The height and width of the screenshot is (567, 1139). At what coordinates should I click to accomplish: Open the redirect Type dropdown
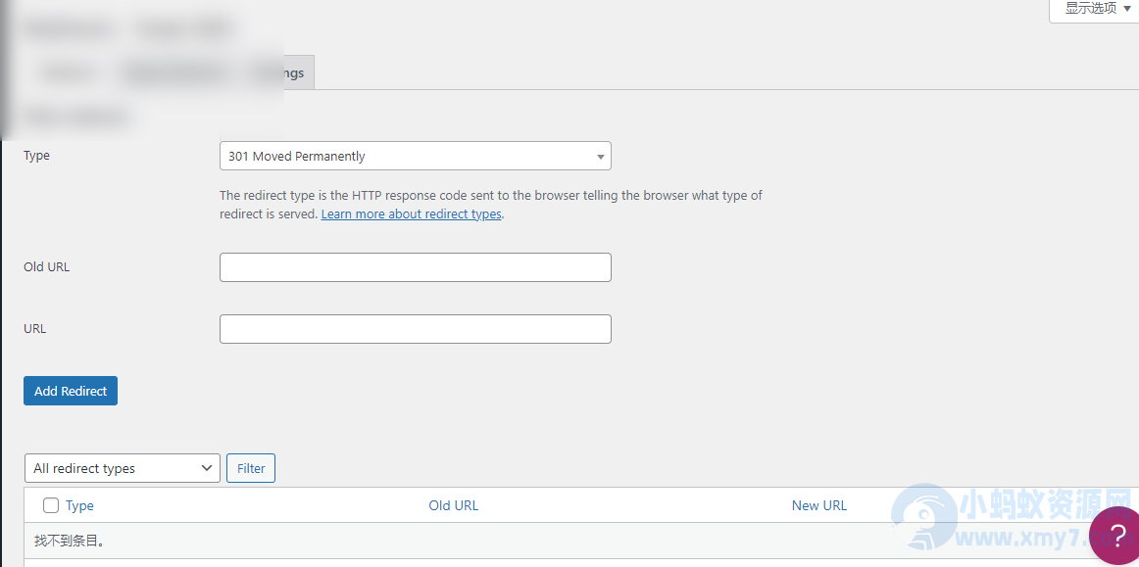415,156
